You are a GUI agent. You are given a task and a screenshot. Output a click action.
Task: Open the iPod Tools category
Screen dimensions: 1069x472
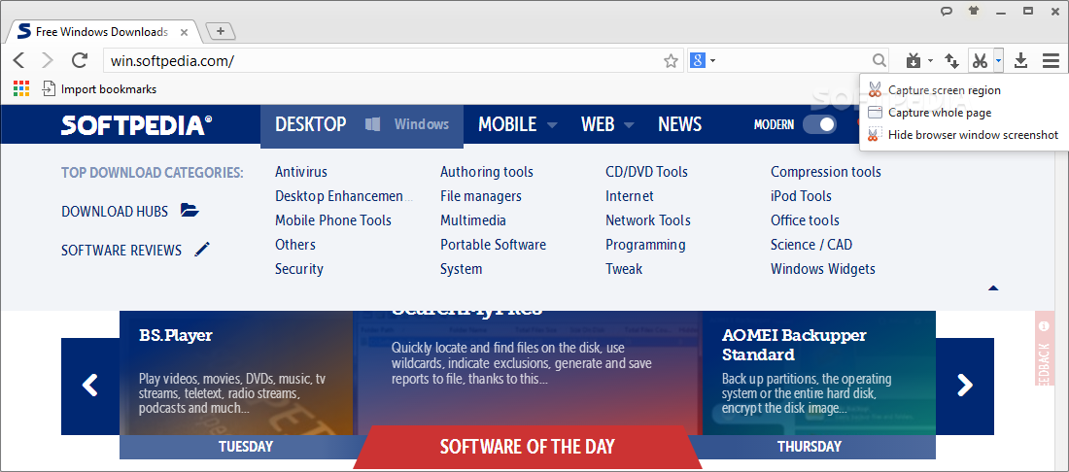pyautogui.click(x=801, y=196)
